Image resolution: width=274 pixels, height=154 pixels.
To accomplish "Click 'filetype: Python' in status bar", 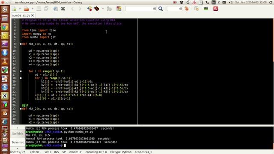I will click(121, 152).
